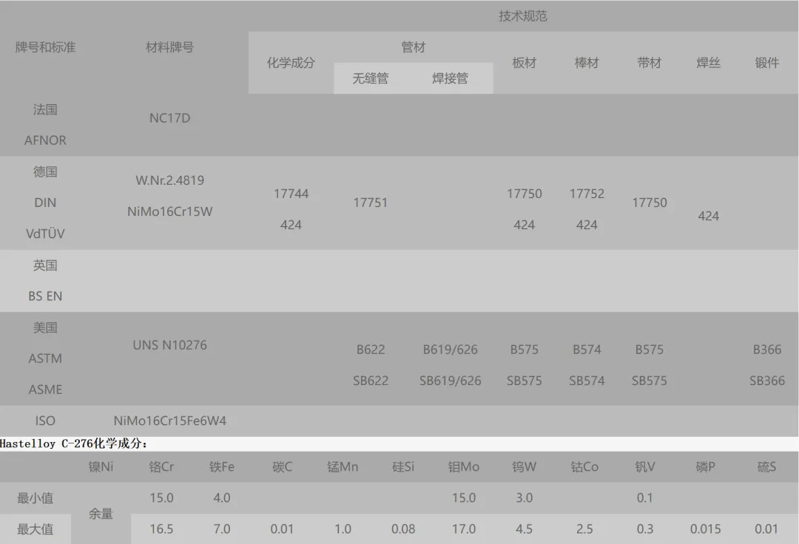Select the UNS N10276 designation
Screen dimensions: 799x544
[x=169, y=345]
